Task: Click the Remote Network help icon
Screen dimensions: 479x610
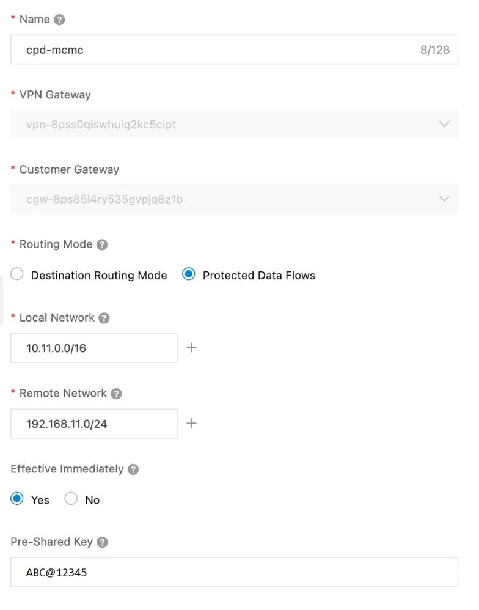Action: click(116, 394)
